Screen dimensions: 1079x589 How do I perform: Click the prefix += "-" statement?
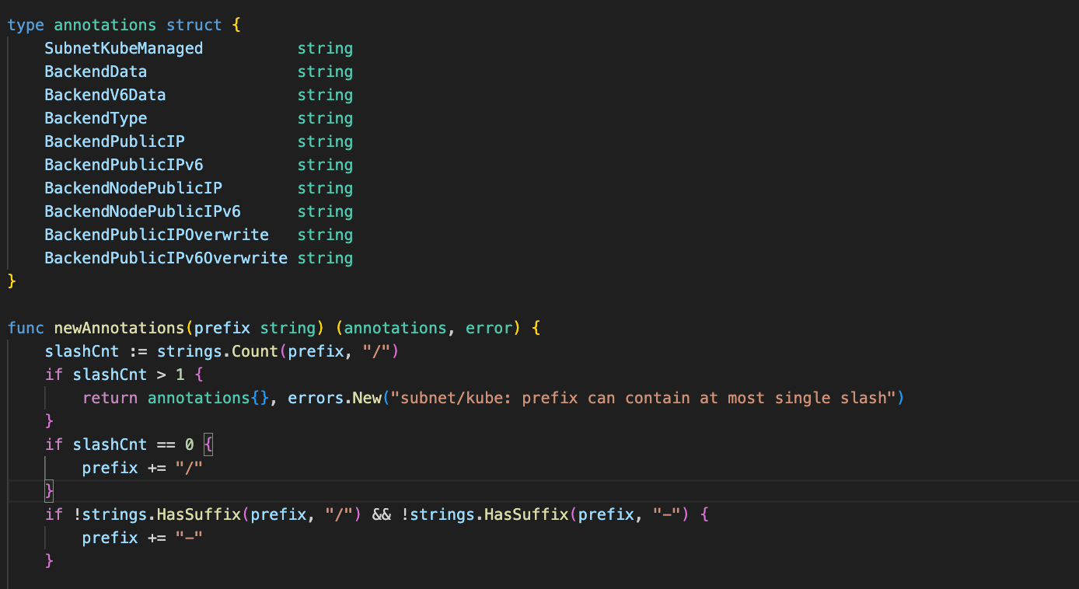pyautogui.click(x=142, y=538)
